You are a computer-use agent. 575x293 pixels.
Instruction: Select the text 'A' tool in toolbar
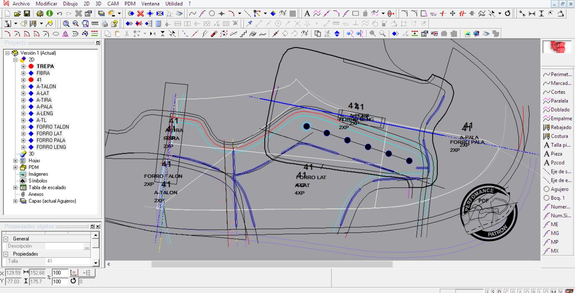[x=307, y=13]
